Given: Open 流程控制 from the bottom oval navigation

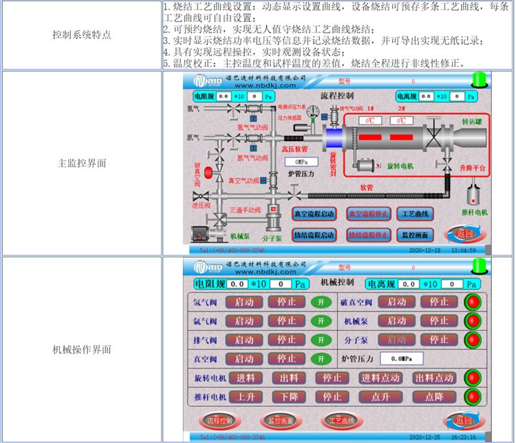Looking at the screenshot, I should [220, 420].
